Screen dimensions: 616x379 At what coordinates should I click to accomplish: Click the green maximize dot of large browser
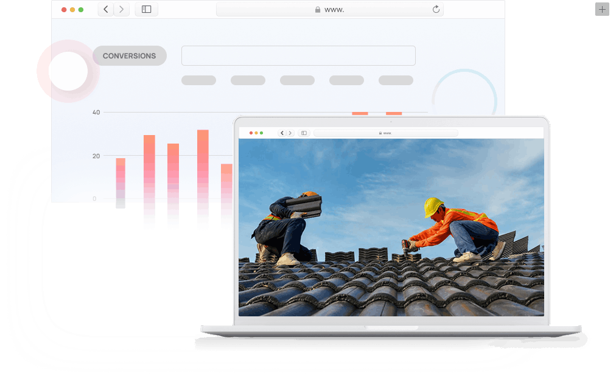(x=81, y=10)
